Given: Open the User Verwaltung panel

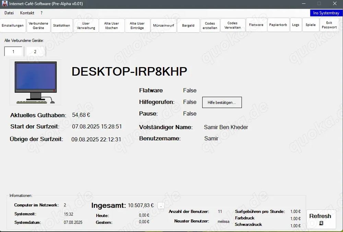Looking at the screenshot, I should pyautogui.click(x=86, y=25).
